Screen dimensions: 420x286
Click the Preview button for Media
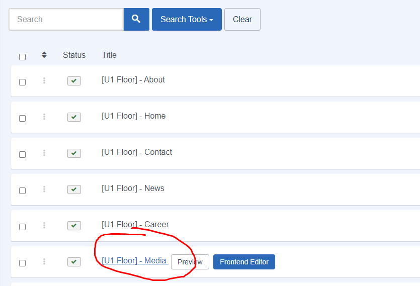(190, 262)
